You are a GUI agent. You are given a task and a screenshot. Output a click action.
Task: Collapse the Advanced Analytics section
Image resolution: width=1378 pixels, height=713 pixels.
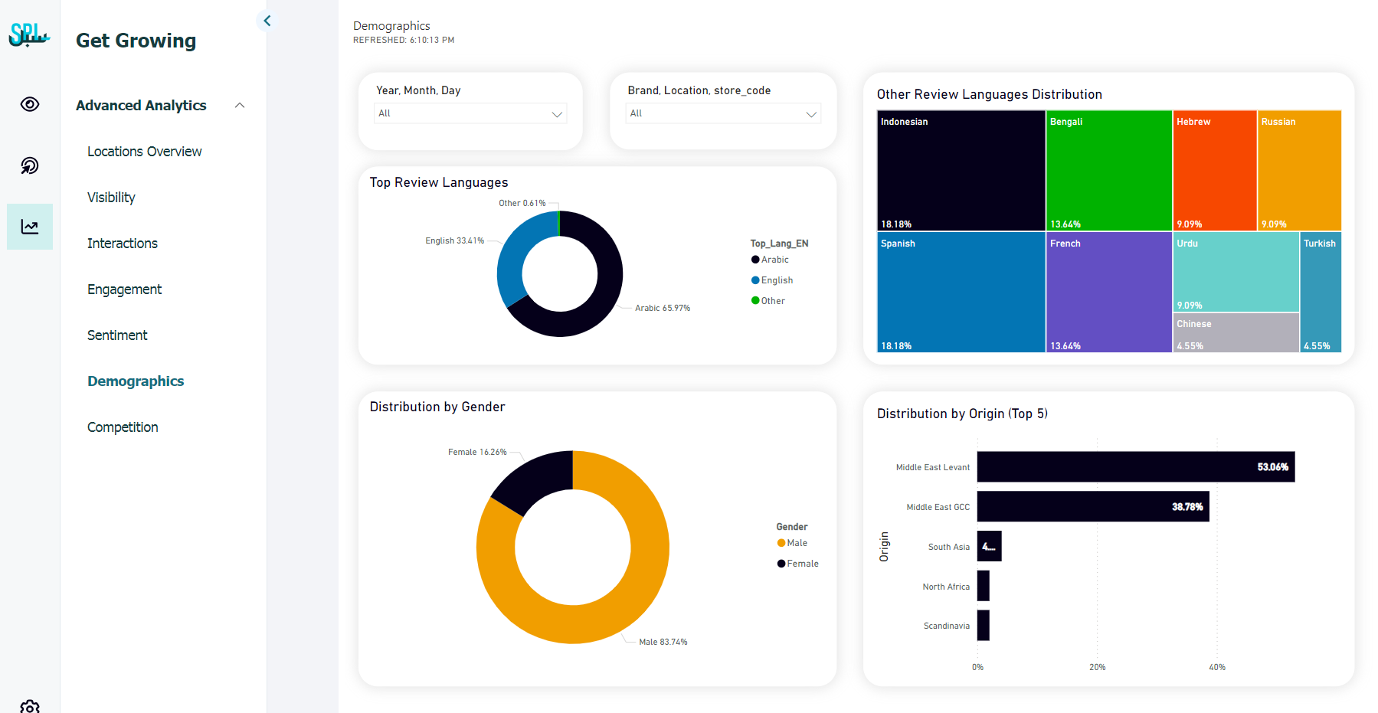(x=240, y=106)
